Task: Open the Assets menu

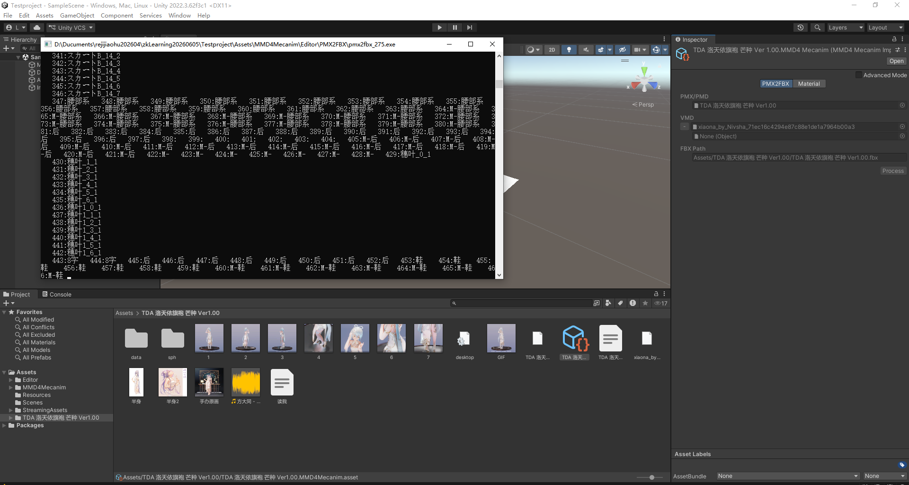Action: click(x=45, y=16)
